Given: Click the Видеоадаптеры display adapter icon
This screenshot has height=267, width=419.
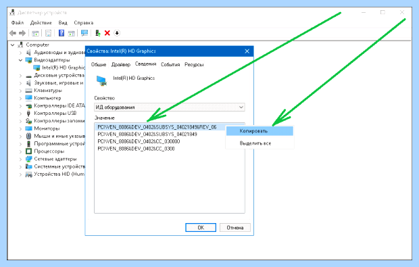Looking at the screenshot, I should coord(28,60).
